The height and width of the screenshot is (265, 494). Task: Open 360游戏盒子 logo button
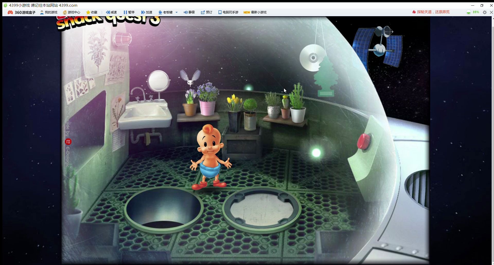click(x=21, y=12)
